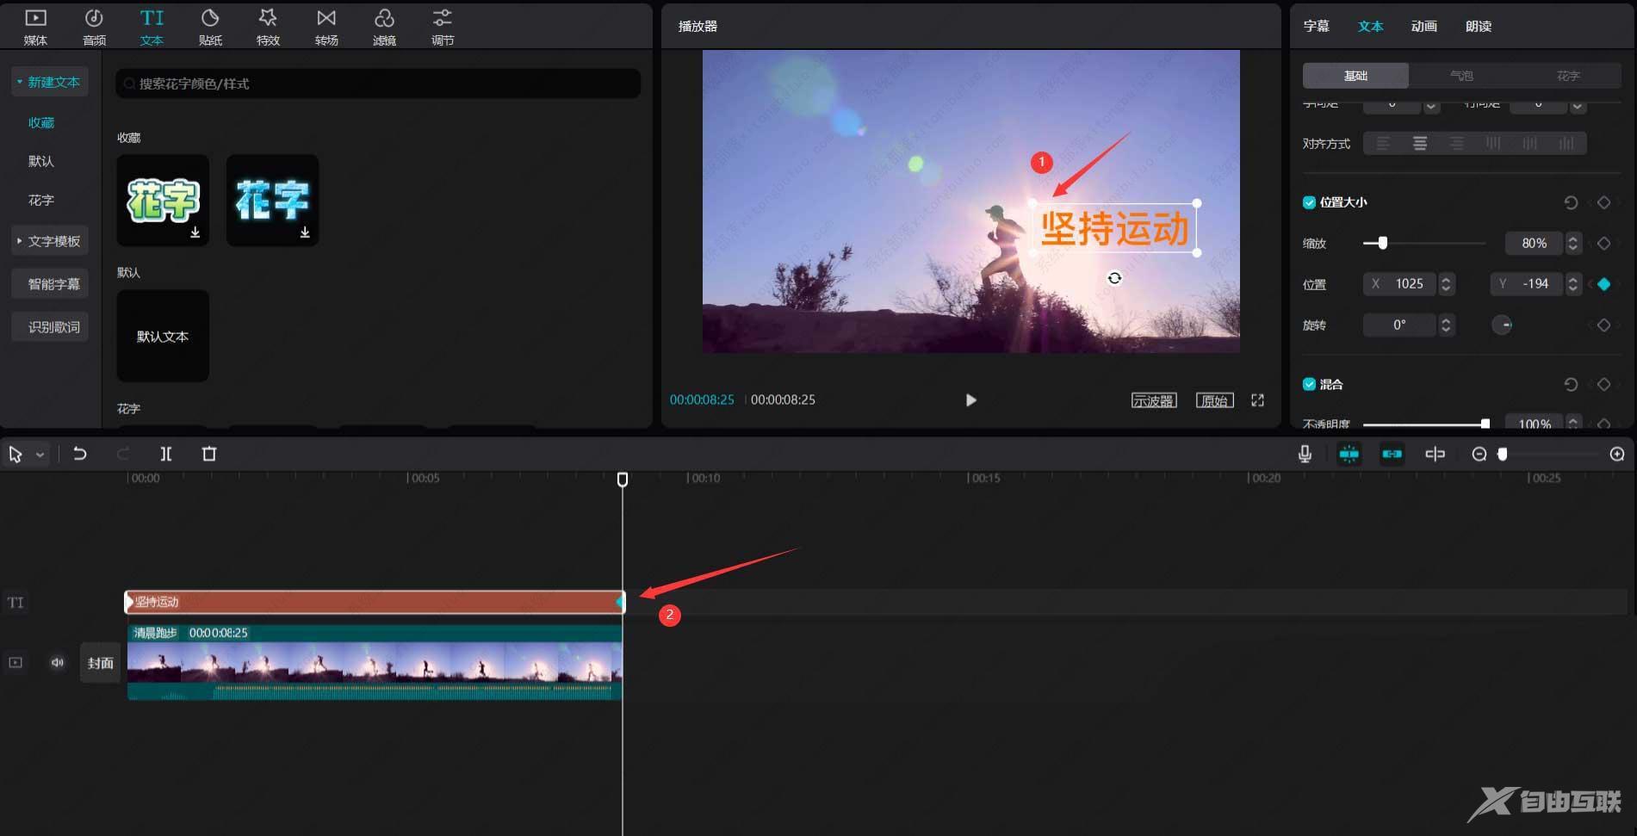Open the 收藏 favorites category
Image resolution: width=1637 pixels, height=836 pixels.
click(41, 122)
